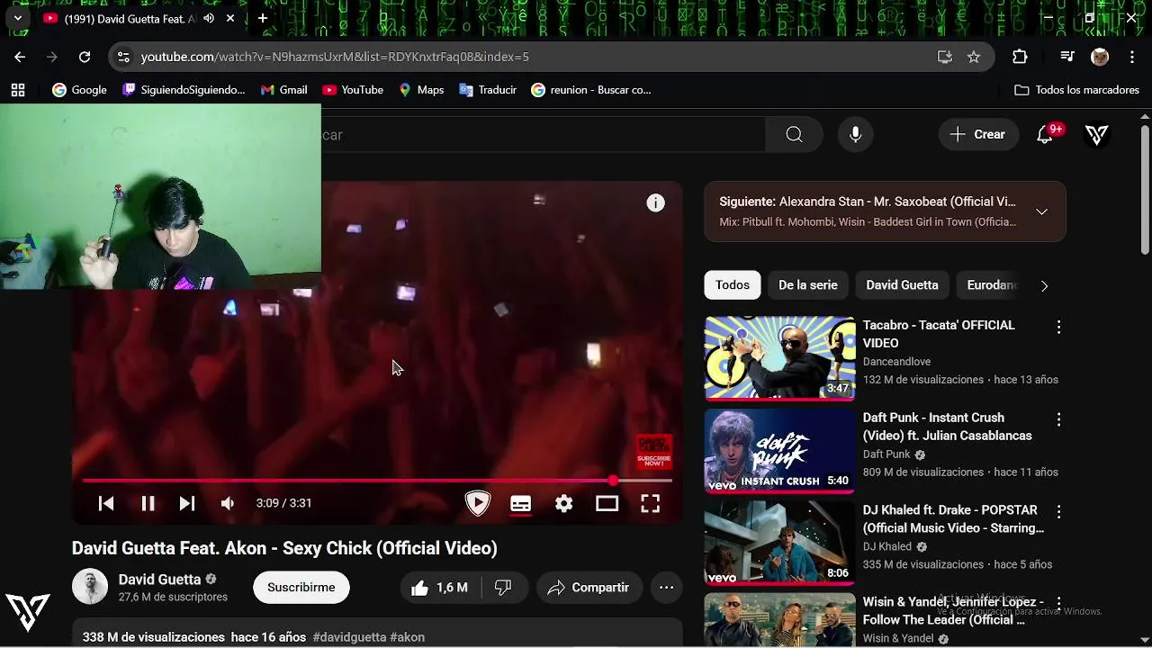Go back in browser
1152x648 pixels.
(20, 57)
